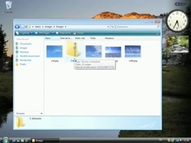Sort files by the Nom column
This screenshot has width=191, height=143.
coord(51,38)
